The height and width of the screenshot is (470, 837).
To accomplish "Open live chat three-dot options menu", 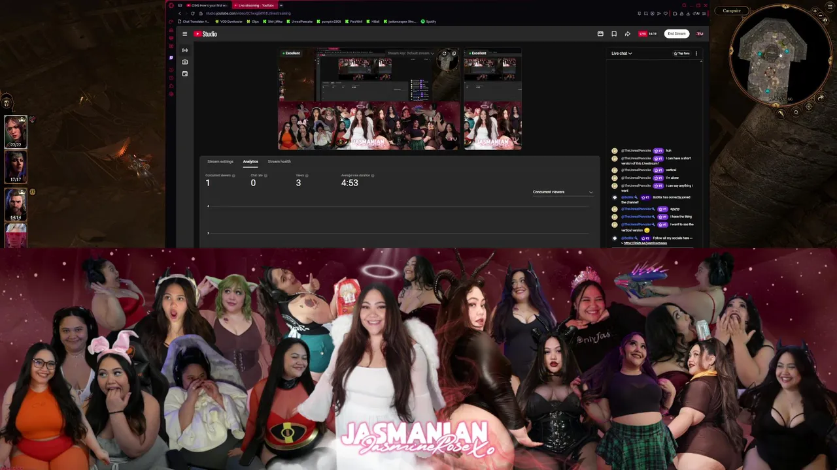I will click(696, 54).
